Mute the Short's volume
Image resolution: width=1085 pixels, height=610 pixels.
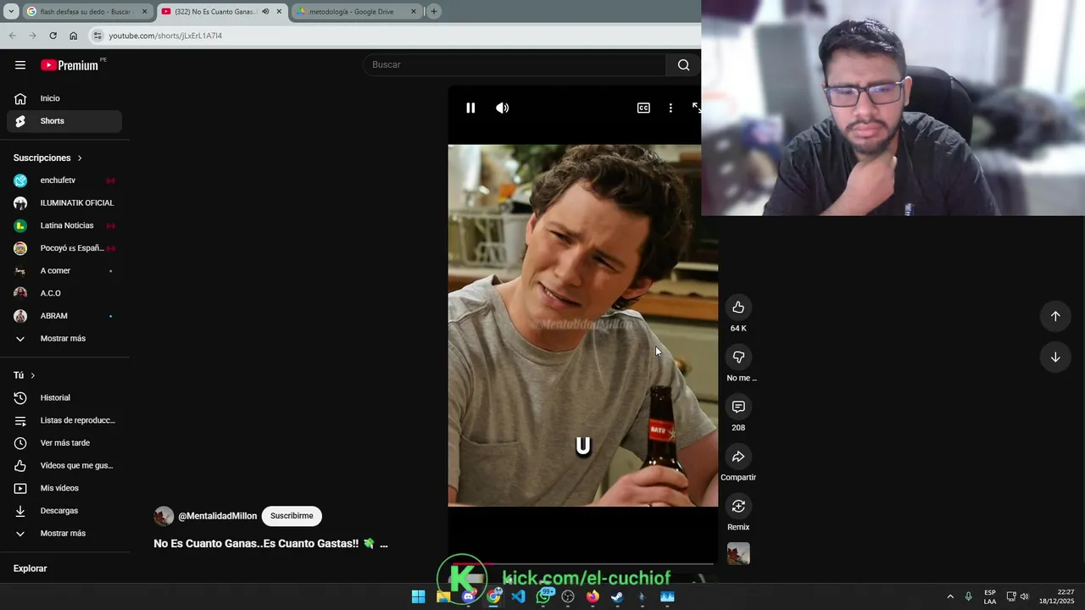click(x=503, y=108)
